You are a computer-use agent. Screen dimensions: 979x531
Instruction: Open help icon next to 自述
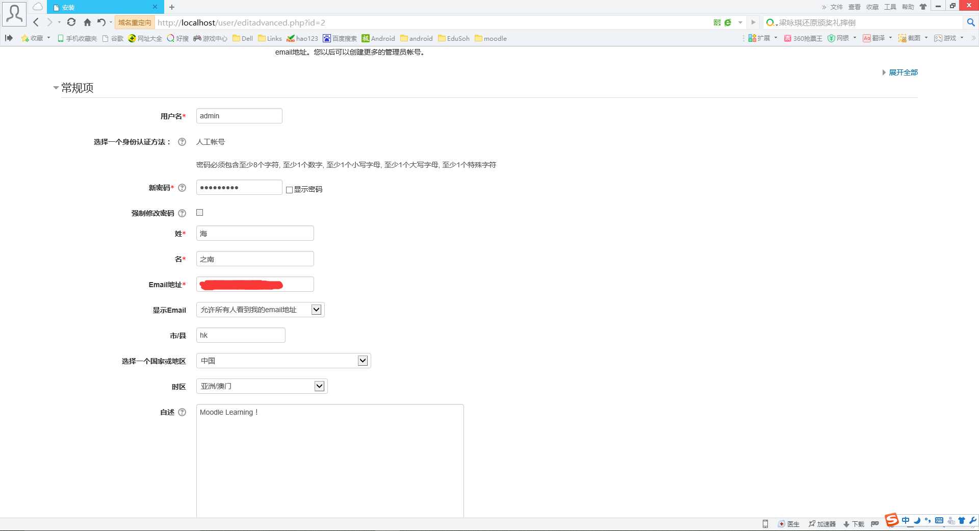pyautogui.click(x=182, y=412)
